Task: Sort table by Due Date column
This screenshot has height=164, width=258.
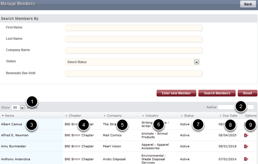Action: (x=230, y=115)
